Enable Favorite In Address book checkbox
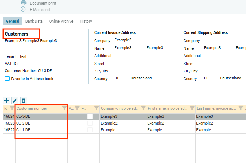 (x=7, y=79)
